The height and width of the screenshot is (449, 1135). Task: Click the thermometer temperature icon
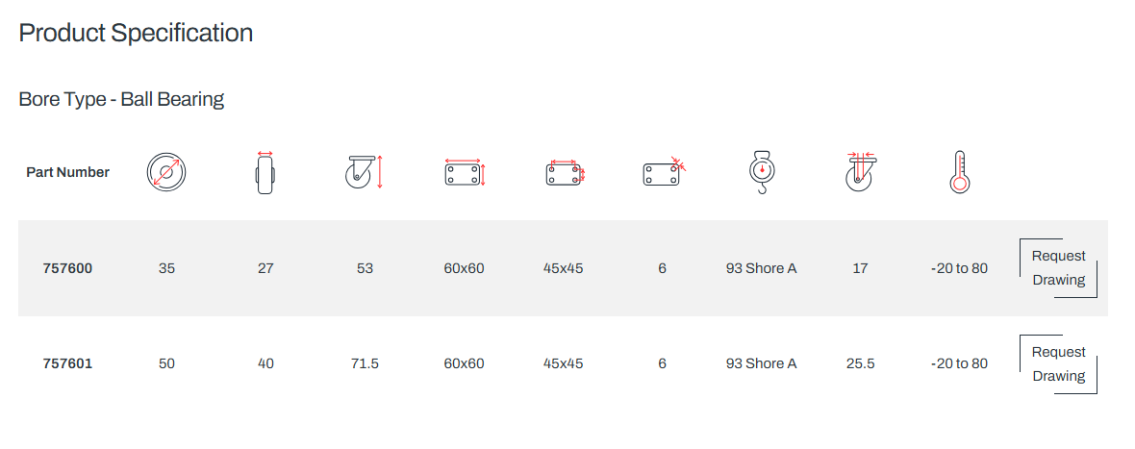click(960, 172)
